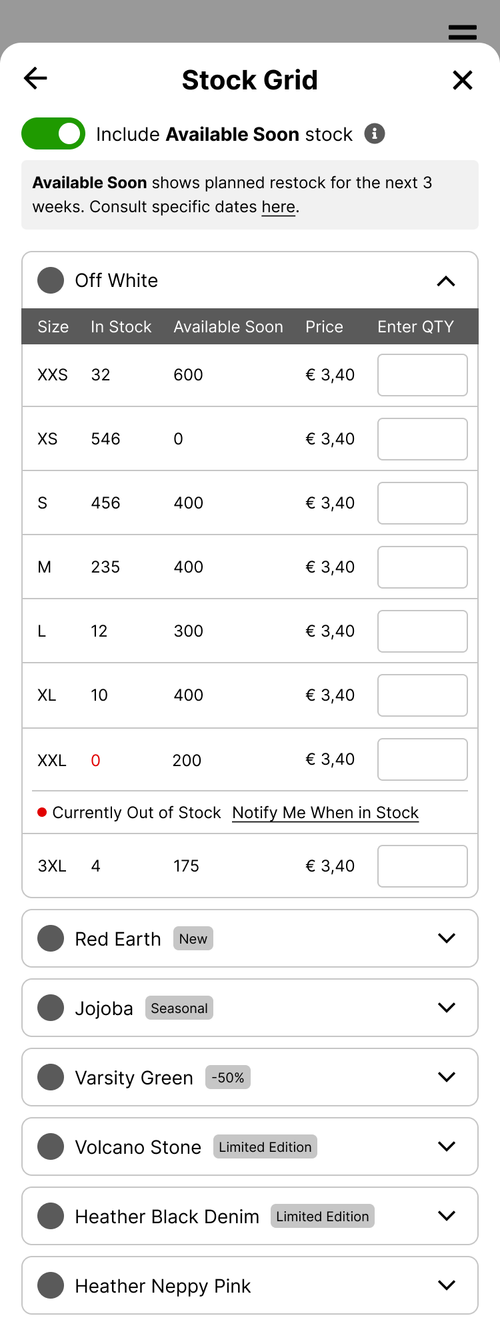500x1336 pixels.
Task: Click the info icon beside Available Soon
Action: click(x=375, y=134)
